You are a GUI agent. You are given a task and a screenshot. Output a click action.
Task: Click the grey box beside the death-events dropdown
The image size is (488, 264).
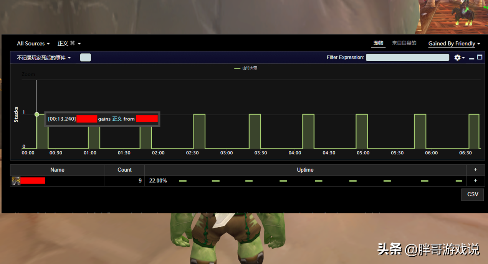pos(86,57)
